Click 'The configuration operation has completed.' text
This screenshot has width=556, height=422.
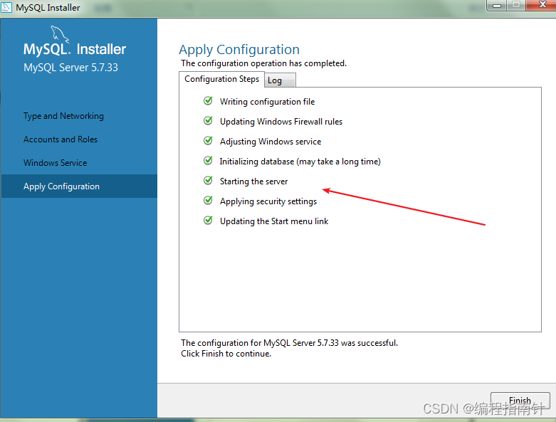point(263,63)
